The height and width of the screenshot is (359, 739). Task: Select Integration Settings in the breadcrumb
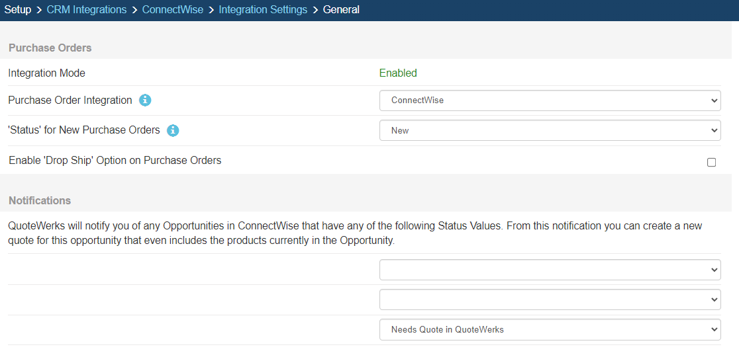pos(263,10)
